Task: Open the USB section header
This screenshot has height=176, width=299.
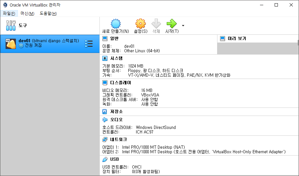Action: pyautogui.click(x=114, y=159)
